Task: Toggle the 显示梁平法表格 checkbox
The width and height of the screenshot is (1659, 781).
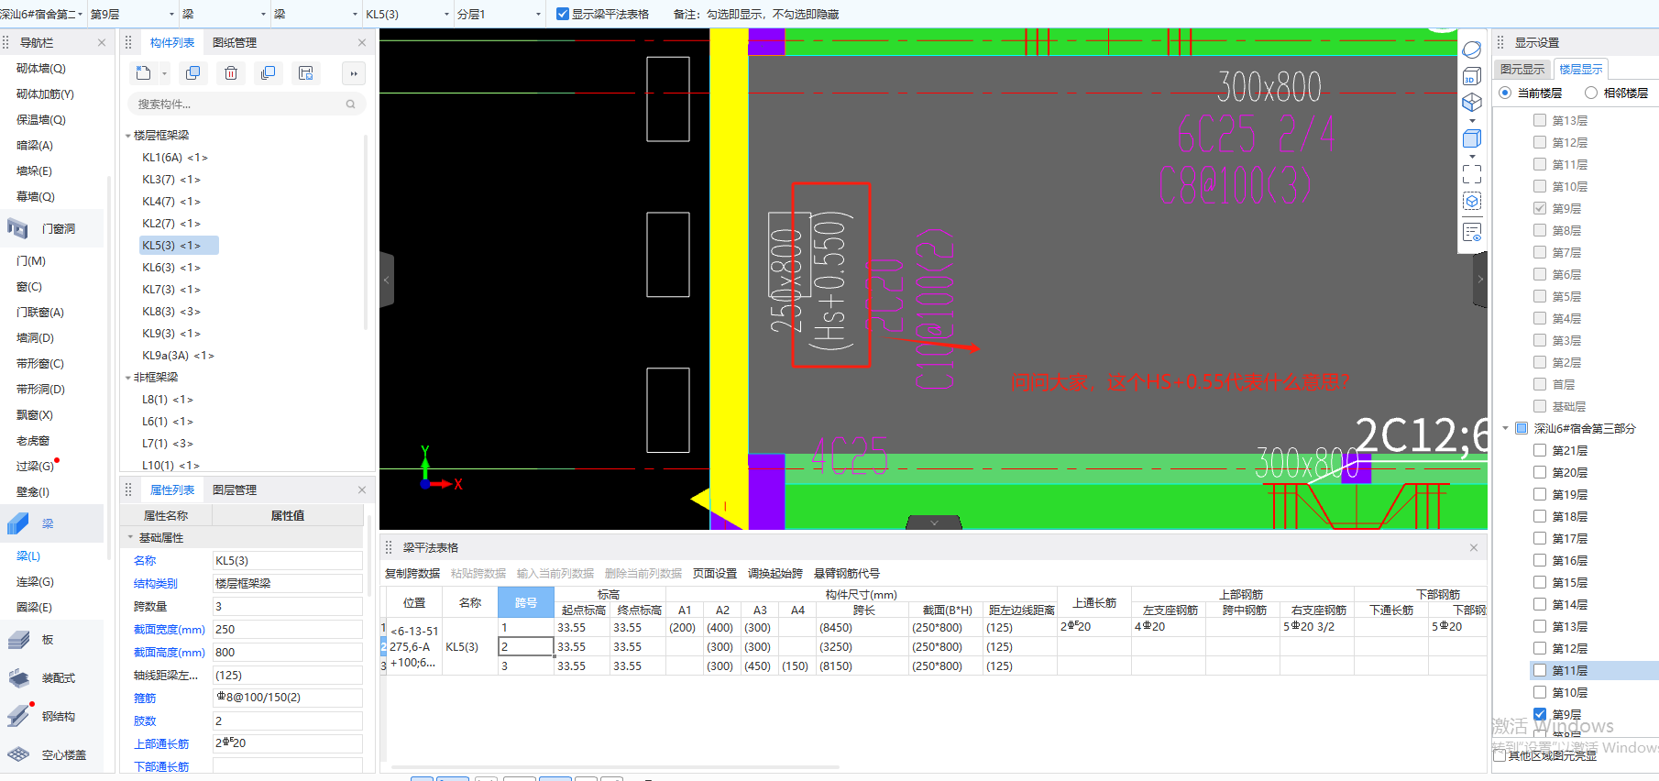Action: point(563,14)
